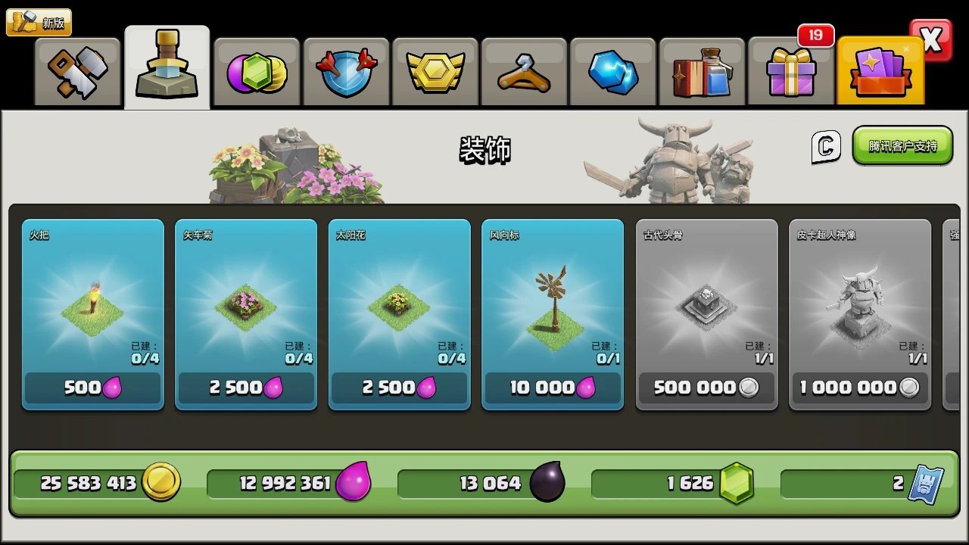Tap the green gems counter 1 626
Image resolution: width=969 pixels, height=545 pixels.
click(x=674, y=483)
